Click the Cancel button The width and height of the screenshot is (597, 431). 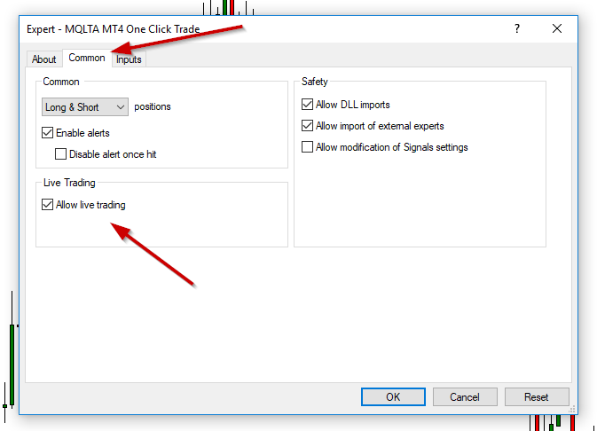465,397
